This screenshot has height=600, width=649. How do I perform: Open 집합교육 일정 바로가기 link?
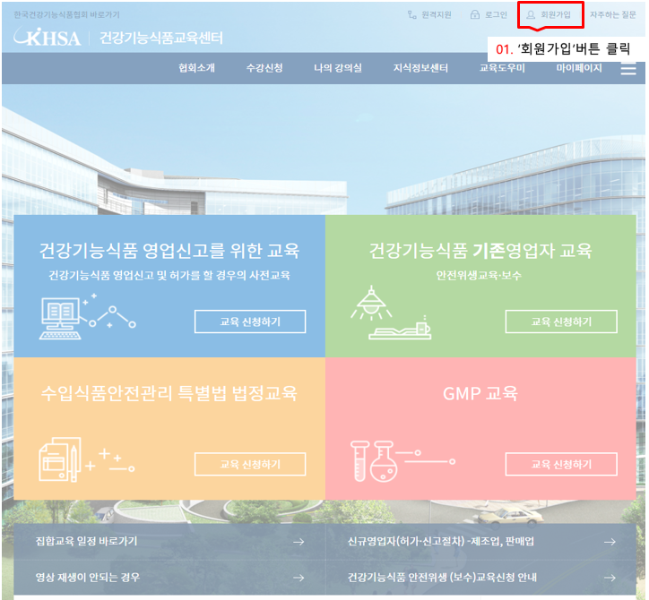click(86, 541)
